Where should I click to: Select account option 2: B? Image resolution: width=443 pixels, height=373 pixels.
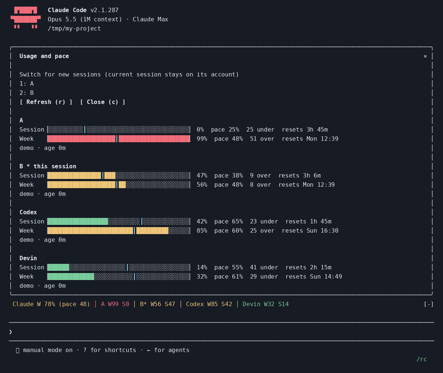coord(26,93)
